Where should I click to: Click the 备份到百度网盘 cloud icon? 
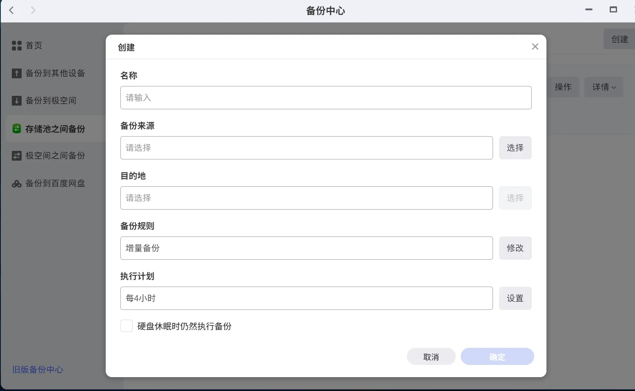click(x=16, y=183)
